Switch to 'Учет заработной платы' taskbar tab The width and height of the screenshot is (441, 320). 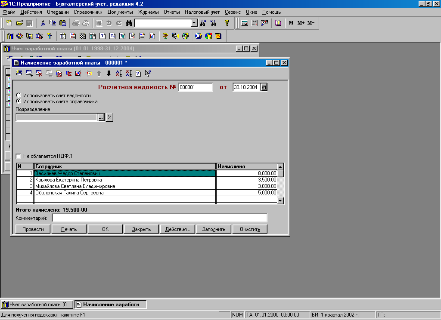(x=37, y=304)
